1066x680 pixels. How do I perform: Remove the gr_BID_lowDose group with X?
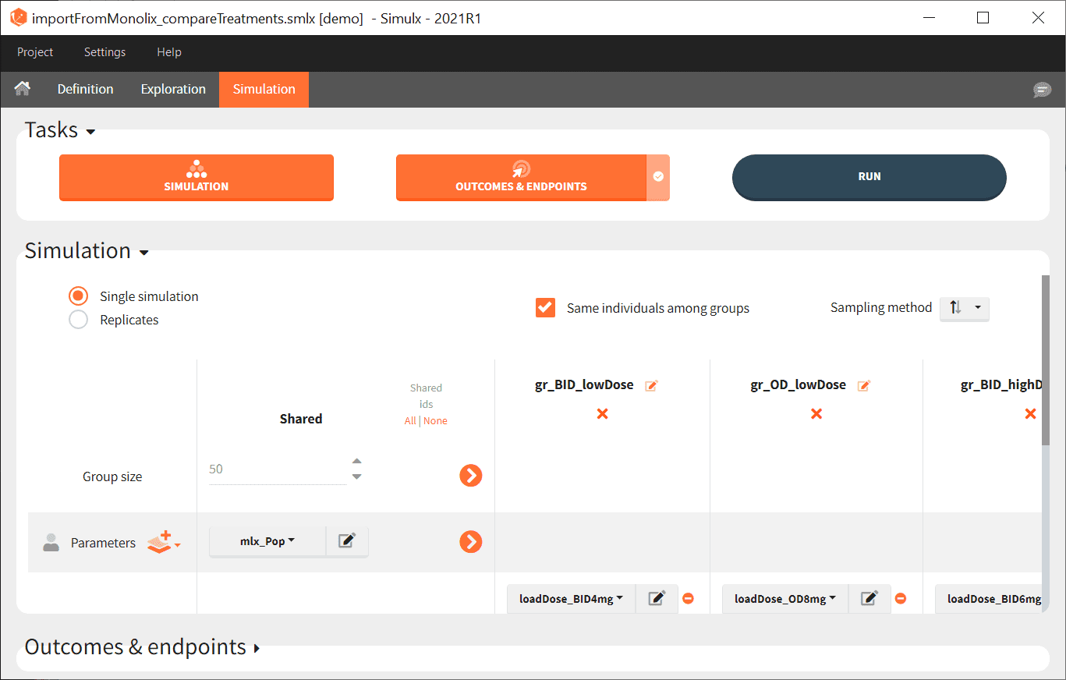pos(602,413)
